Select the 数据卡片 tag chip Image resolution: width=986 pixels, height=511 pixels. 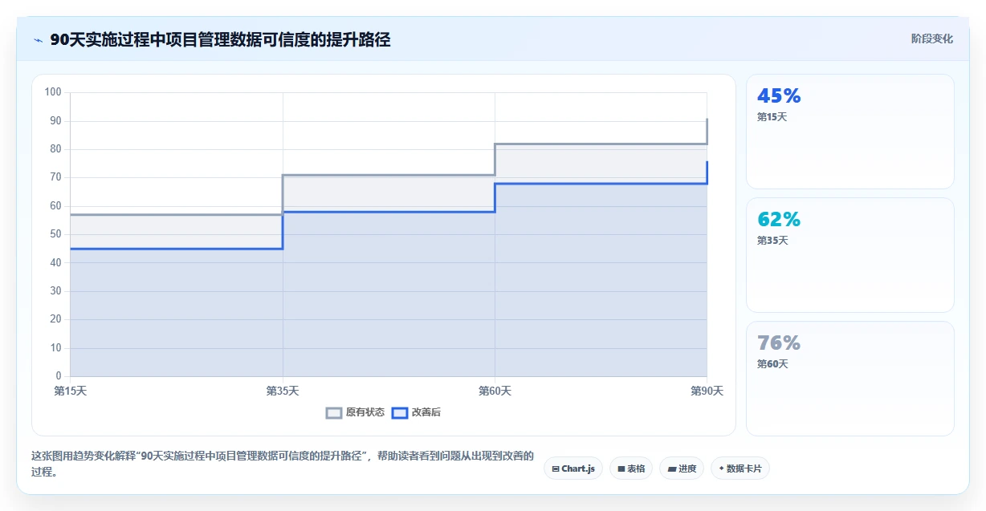[x=740, y=468]
